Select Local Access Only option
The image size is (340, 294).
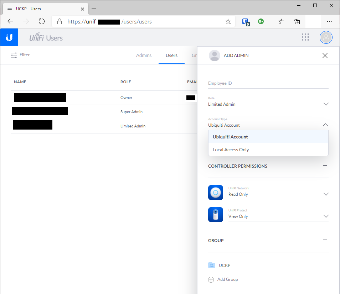point(268,149)
